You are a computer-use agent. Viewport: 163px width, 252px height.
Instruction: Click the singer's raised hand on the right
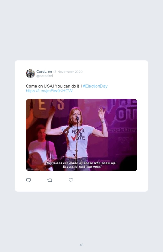pyautogui.click(x=102, y=113)
